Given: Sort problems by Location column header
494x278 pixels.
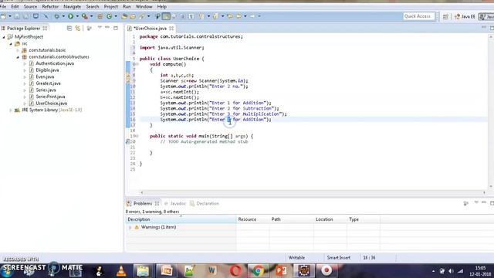Looking at the screenshot, I should coord(330,219).
